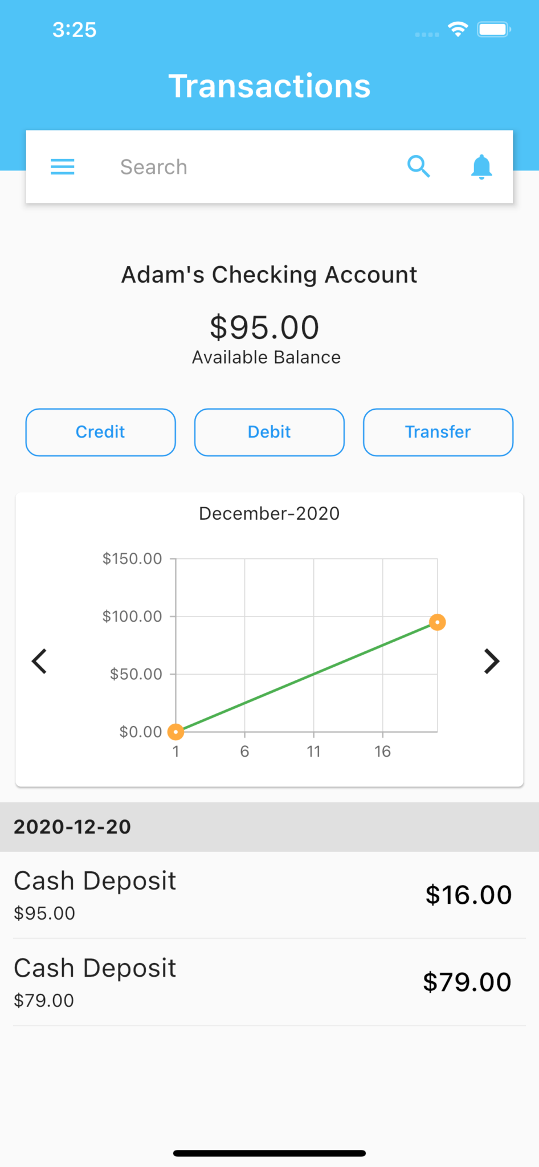This screenshot has height=1167, width=539.
Task: Tap the $95.00 available balance
Action: (x=264, y=328)
